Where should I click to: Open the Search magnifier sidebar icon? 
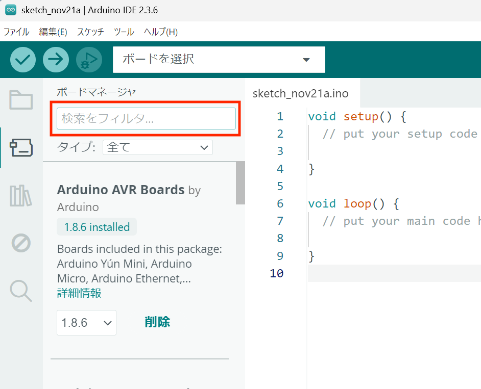(21, 291)
